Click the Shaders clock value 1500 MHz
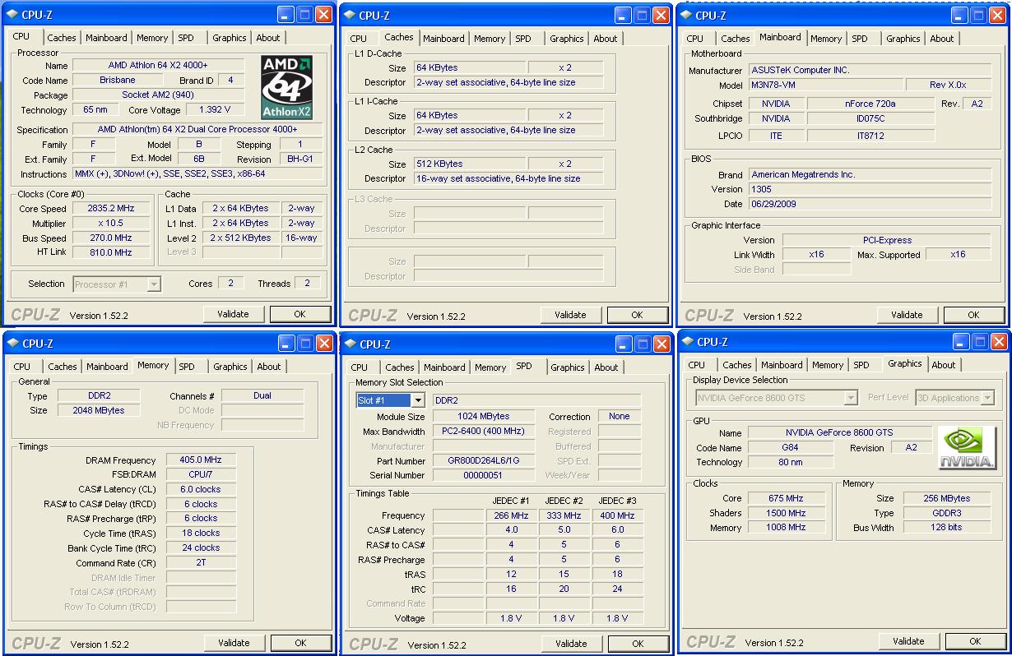The image size is (1012, 656). (x=787, y=513)
